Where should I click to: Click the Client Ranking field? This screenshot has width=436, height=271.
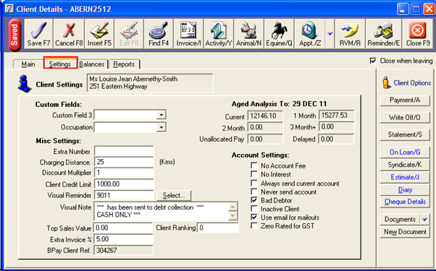tap(218, 228)
